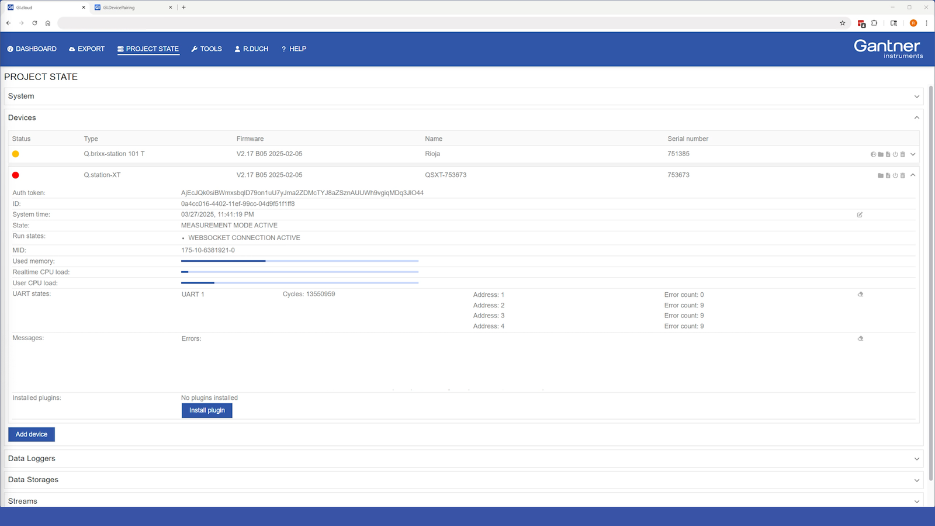
Task: Open browser three-dot menu
Action: [x=926, y=23]
